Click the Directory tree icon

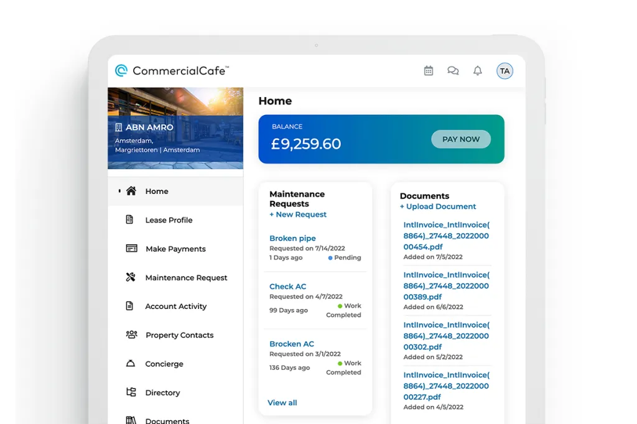coord(131,392)
